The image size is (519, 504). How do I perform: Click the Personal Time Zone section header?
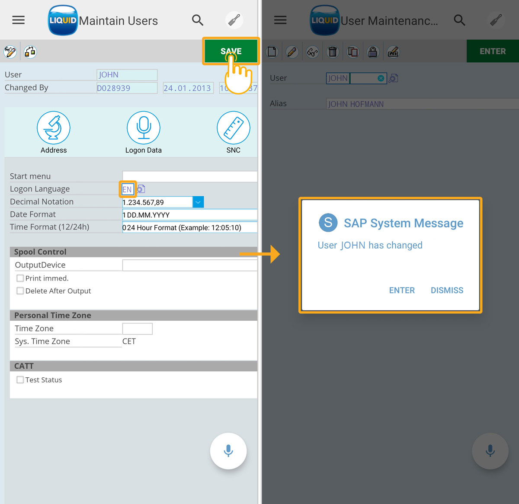[x=133, y=316]
